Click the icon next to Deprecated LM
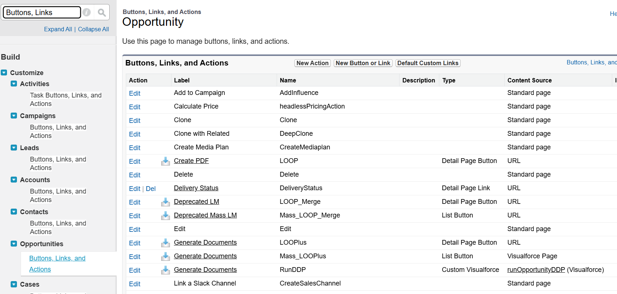This screenshot has height=294, width=617. [166, 202]
